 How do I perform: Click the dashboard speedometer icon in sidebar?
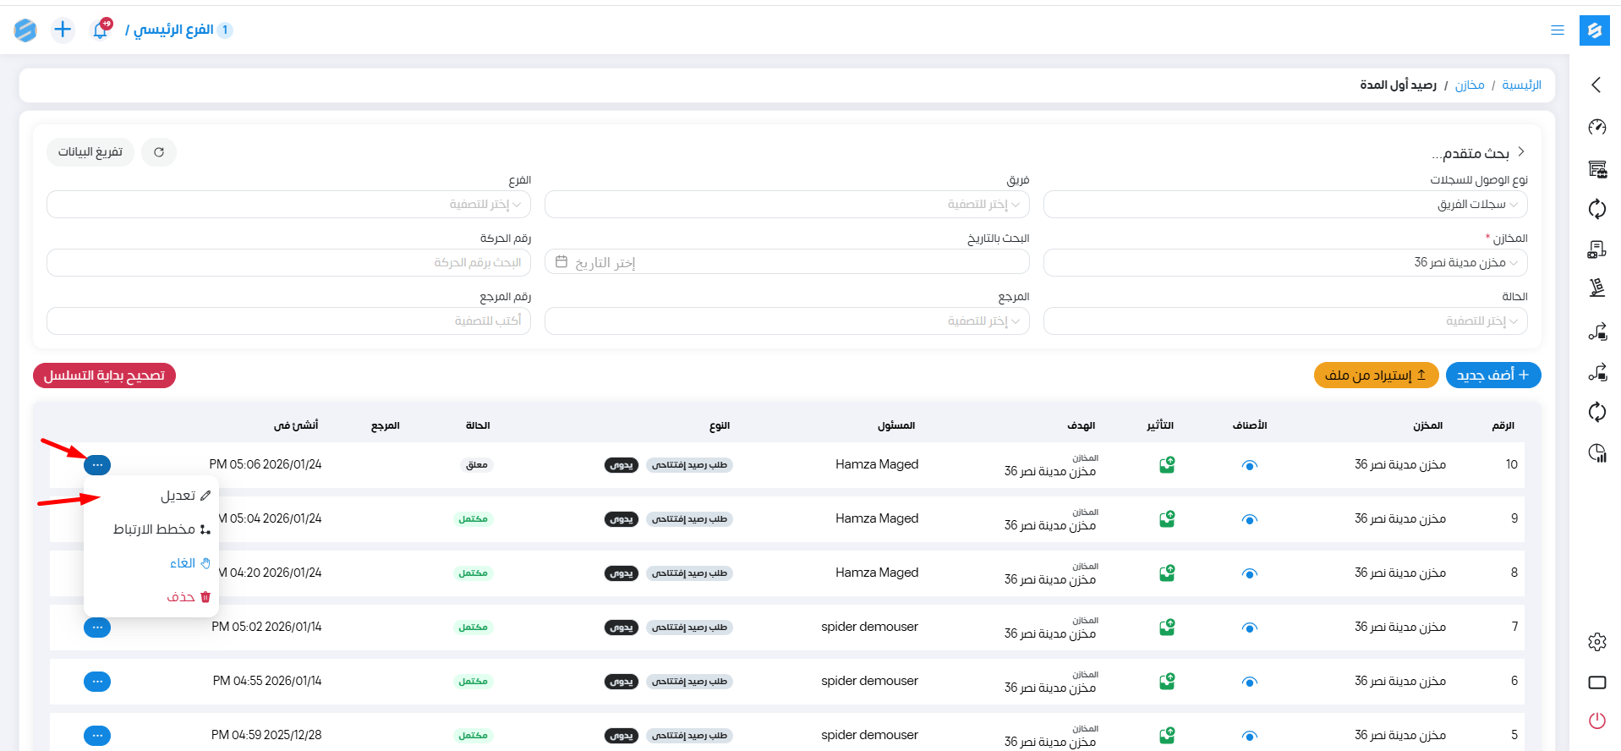click(1596, 128)
